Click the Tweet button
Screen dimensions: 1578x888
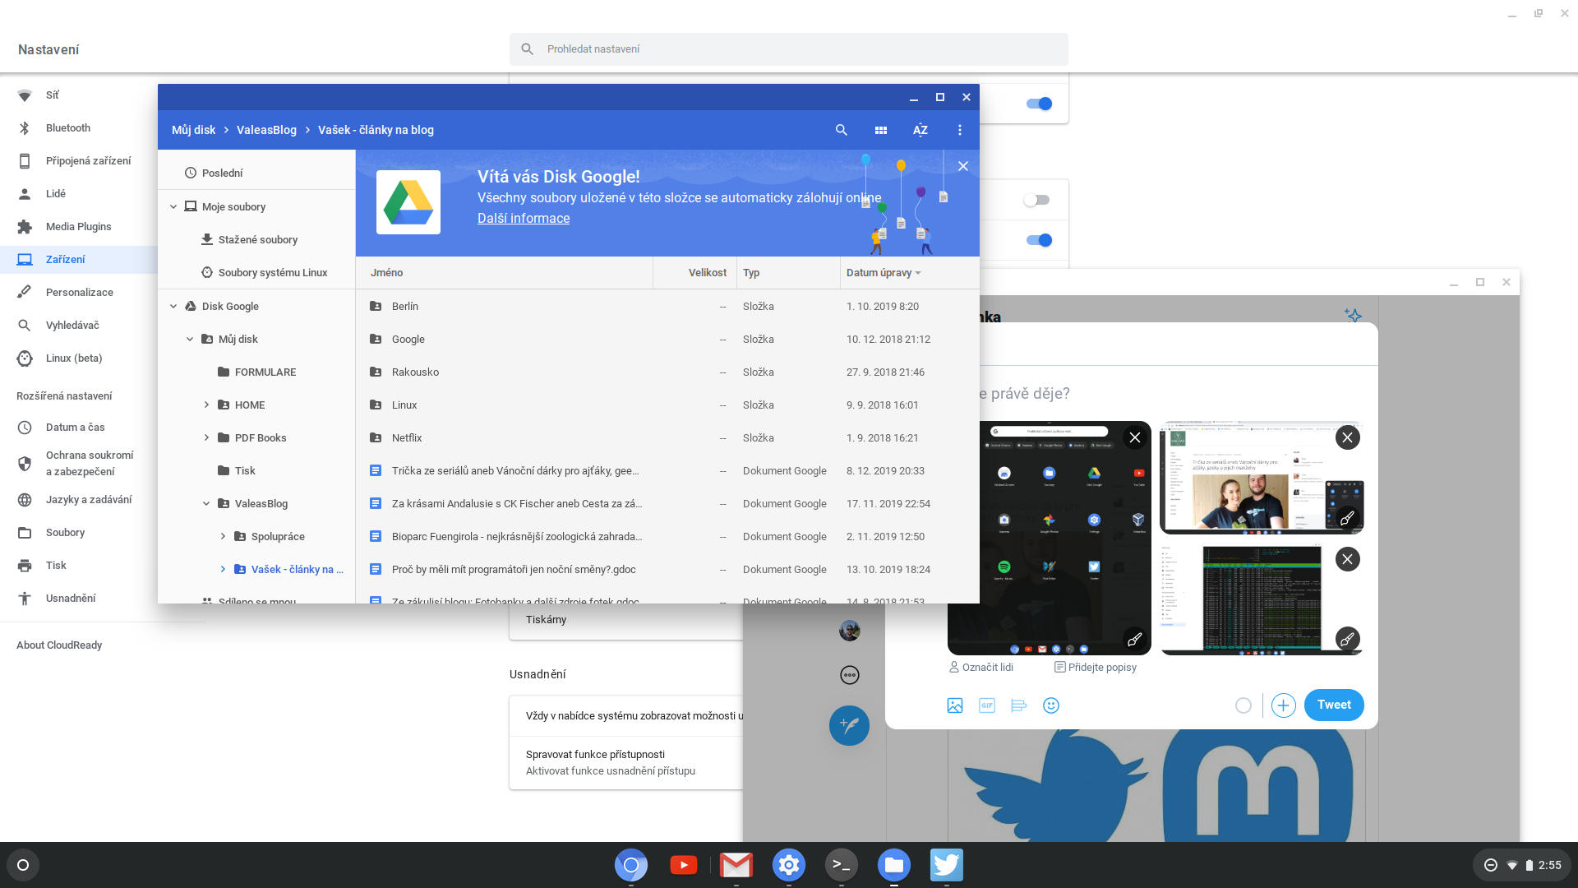(x=1334, y=705)
